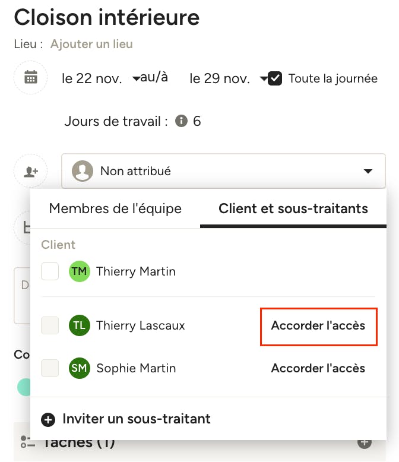Open the end date le 29 nov. dropdown

(228, 78)
